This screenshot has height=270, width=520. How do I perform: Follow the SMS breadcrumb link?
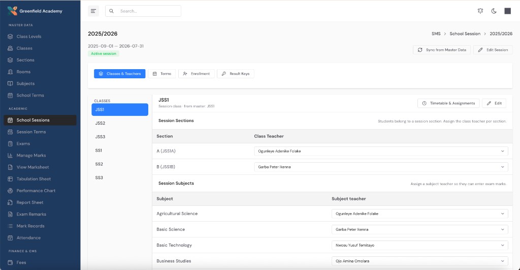436,34
